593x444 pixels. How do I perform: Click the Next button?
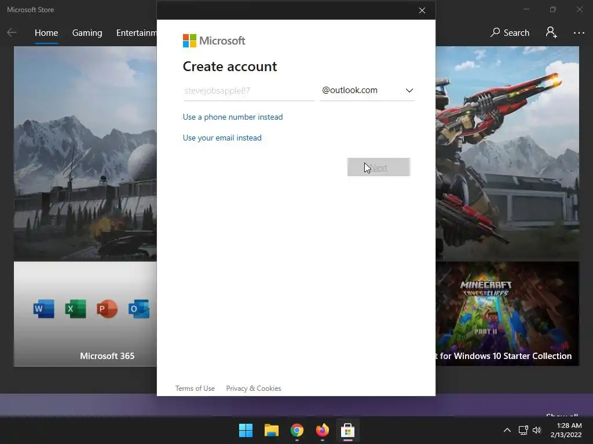(379, 167)
